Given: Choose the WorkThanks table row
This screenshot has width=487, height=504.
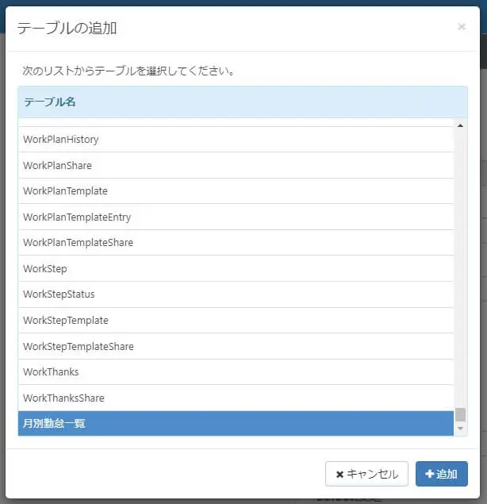Looking at the screenshot, I should (x=51, y=372).
